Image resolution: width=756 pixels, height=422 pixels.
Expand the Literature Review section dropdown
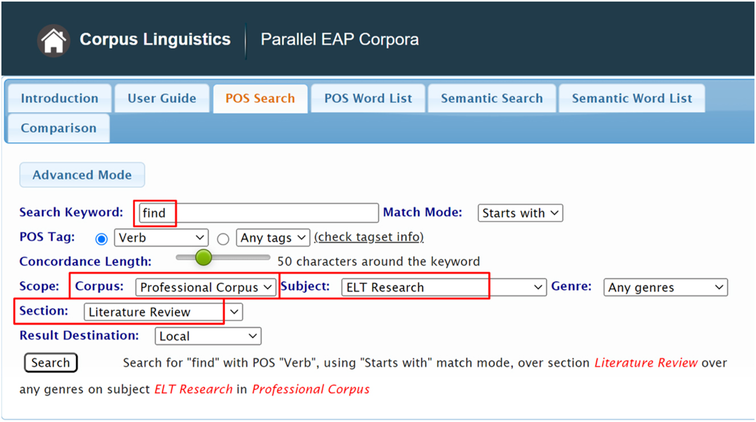pos(163,312)
